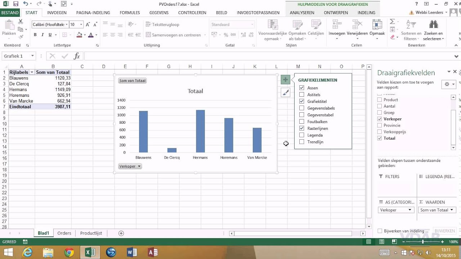Viewport: 461px width, 259px height.
Task: Open Zoeken en selecteren
Action: click(433, 30)
